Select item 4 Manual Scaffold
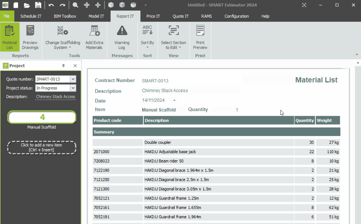The image size is (361, 224). pyautogui.click(x=42, y=117)
